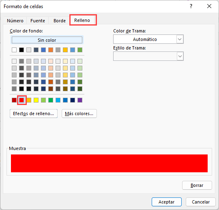219x210 pixels.
Task: Close the Formato de celdas dialog
Action: [209, 6]
